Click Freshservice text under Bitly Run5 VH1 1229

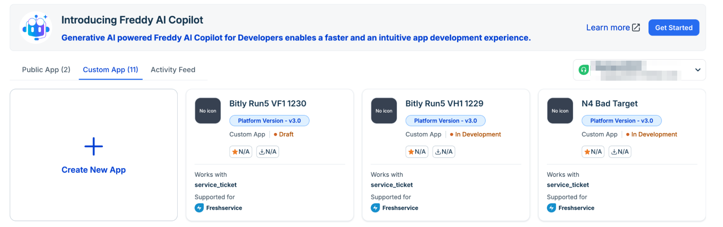click(x=400, y=208)
